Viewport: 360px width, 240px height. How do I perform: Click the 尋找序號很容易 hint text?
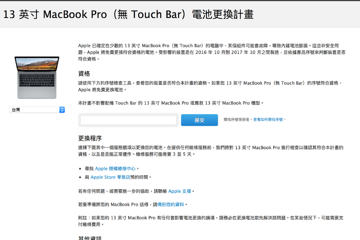point(238,120)
